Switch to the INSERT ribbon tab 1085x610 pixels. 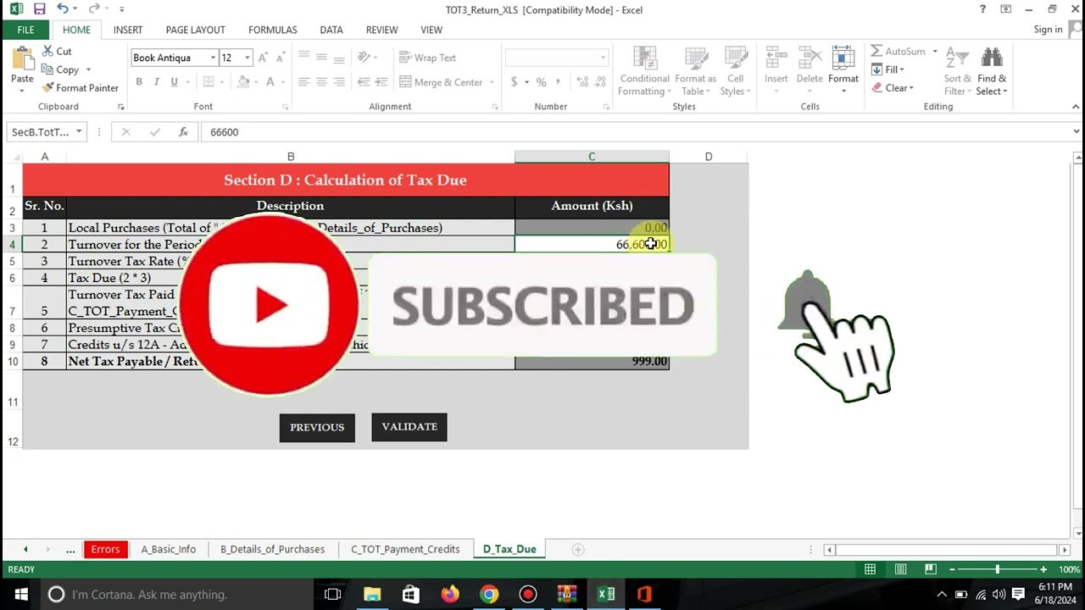coord(128,30)
